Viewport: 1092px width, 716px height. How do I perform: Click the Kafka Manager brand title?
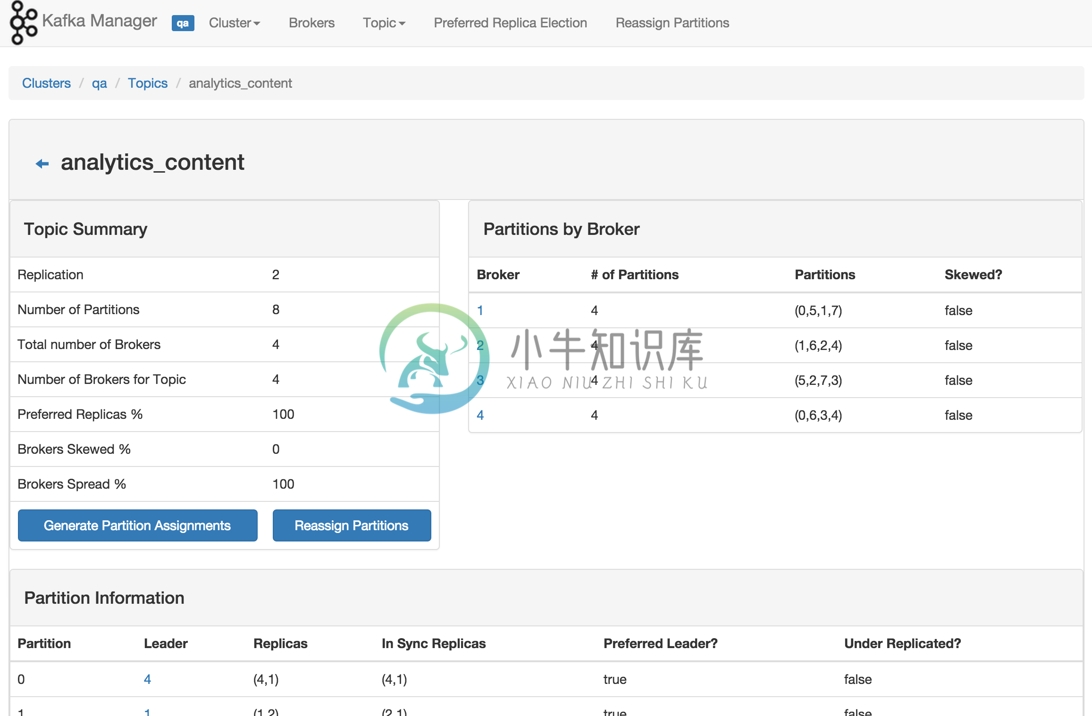[100, 21]
